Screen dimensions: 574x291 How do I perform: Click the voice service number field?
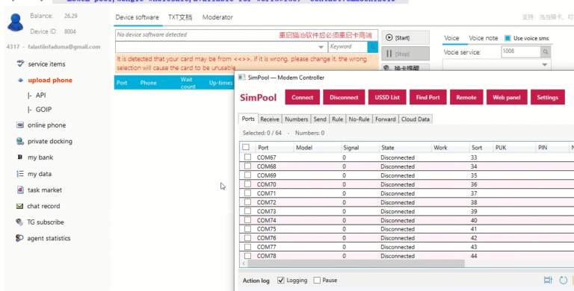pos(520,52)
